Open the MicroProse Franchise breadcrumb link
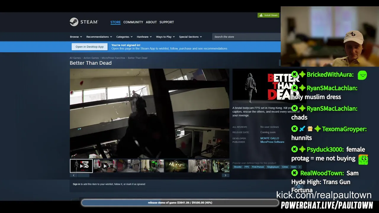This screenshot has height=213, width=379. pos(113,58)
